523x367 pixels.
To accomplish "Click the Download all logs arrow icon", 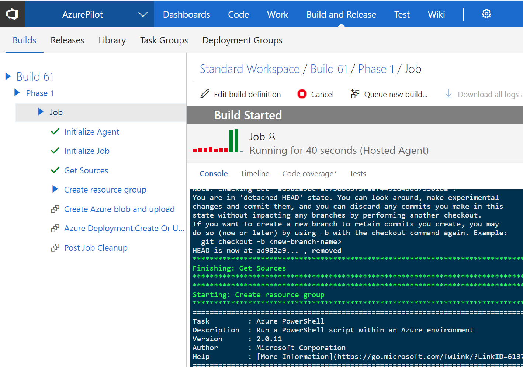I will point(448,94).
